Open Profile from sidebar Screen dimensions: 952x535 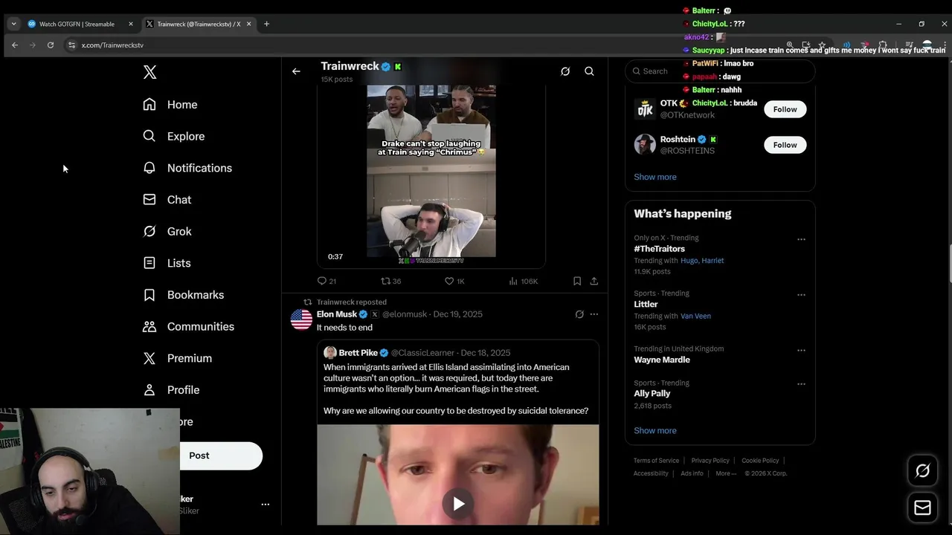pos(171,390)
